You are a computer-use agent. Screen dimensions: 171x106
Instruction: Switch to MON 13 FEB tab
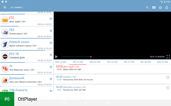pos(61,62)
